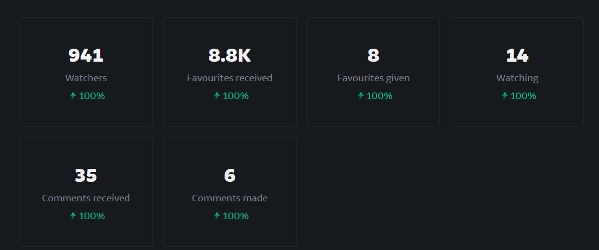
Task: Open the Watching label
Action: click(x=517, y=78)
